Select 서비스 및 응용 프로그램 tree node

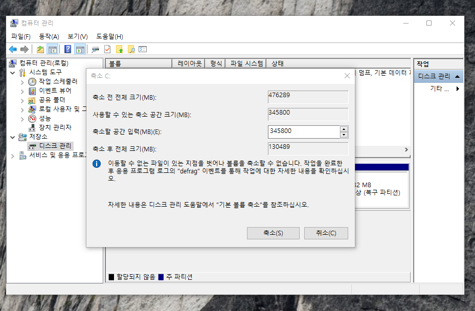click(58, 155)
